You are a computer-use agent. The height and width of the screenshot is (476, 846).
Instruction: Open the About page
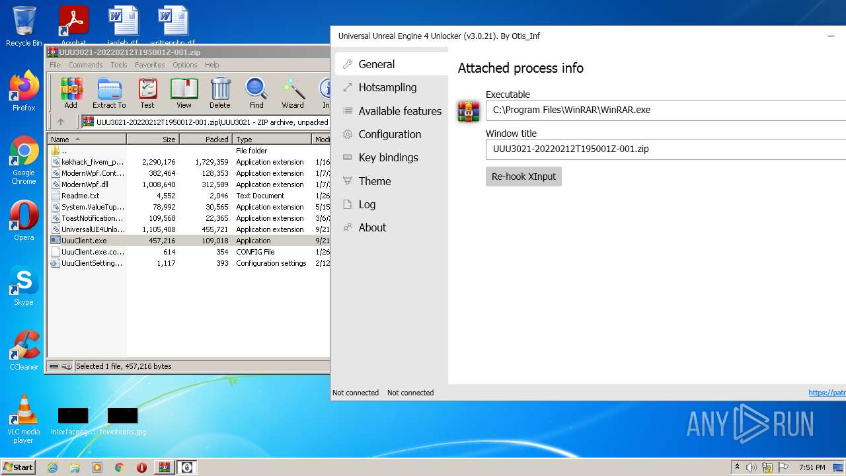[391, 227]
